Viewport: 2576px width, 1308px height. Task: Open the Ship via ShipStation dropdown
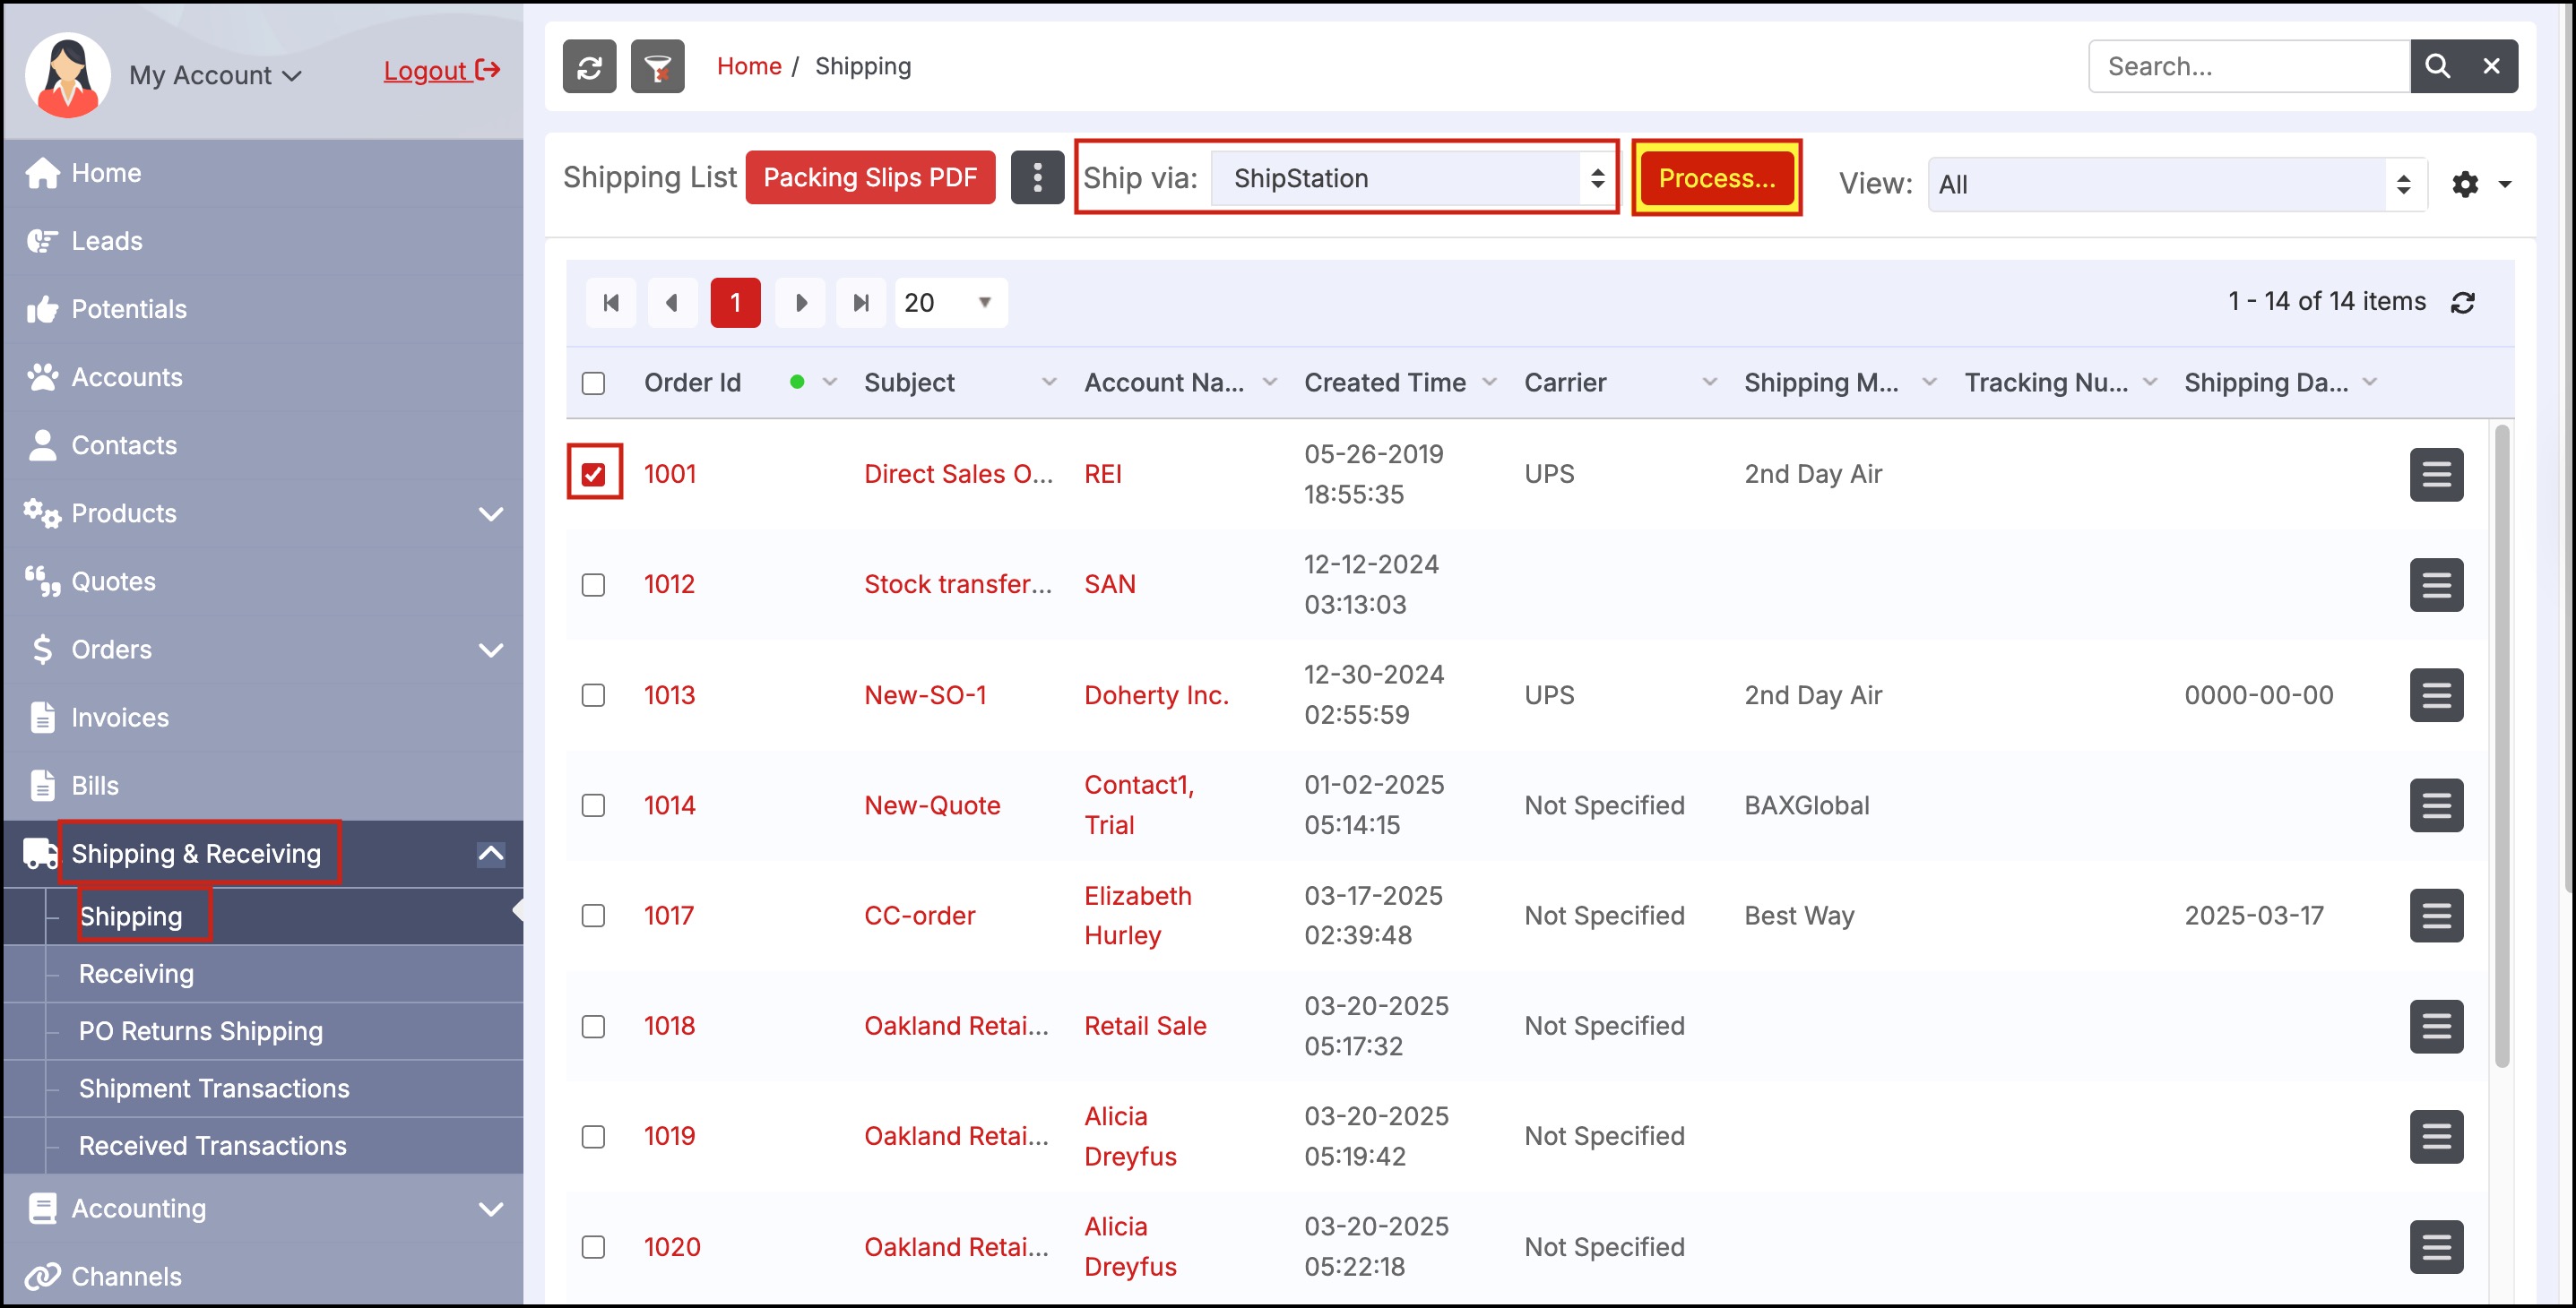[1410, 179]
